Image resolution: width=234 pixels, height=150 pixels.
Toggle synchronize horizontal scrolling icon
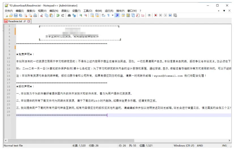pos(97,15)
